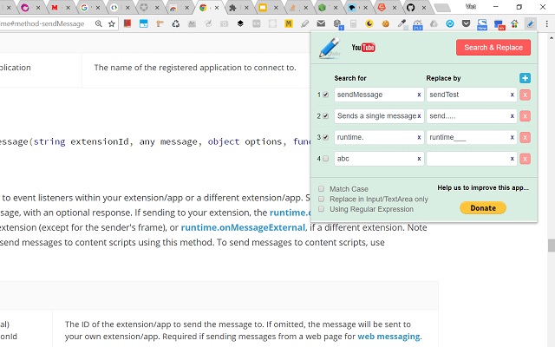Open the hammer tool extension icon
The height and width of the screenshot is (347, 555).
click(x=160, y=23)
